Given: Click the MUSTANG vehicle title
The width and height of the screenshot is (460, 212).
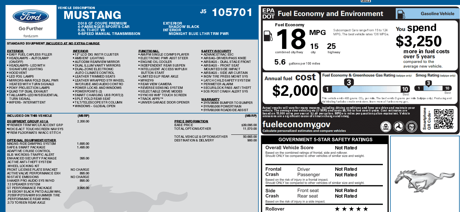Looking at the screenshot, I should (x=92, y=15).
